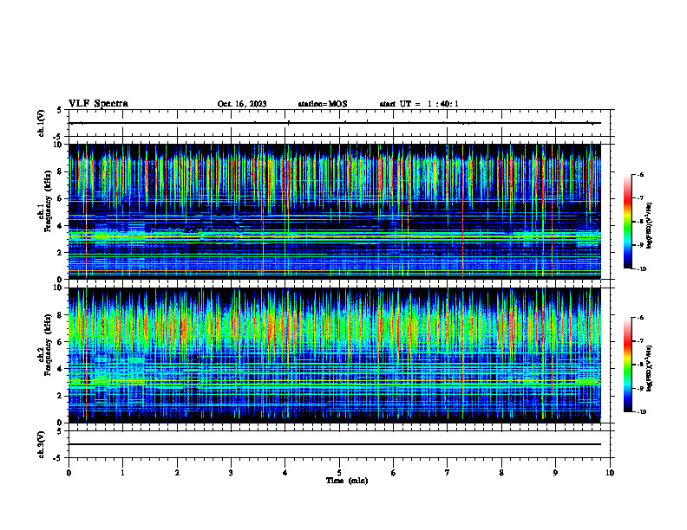Image resolution: width=687 pixels, height=530 pixels.
Task: Select the date text "Oct. 16, 2023"
Action: [242, 104]
